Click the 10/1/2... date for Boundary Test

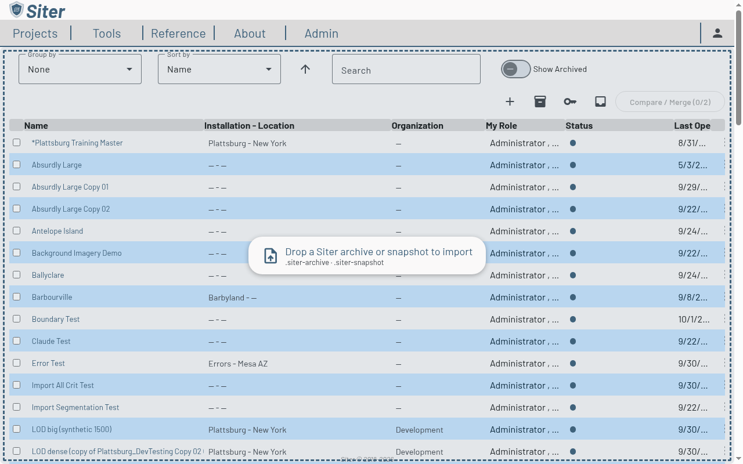pyautogui.click(x=694, y=319)
